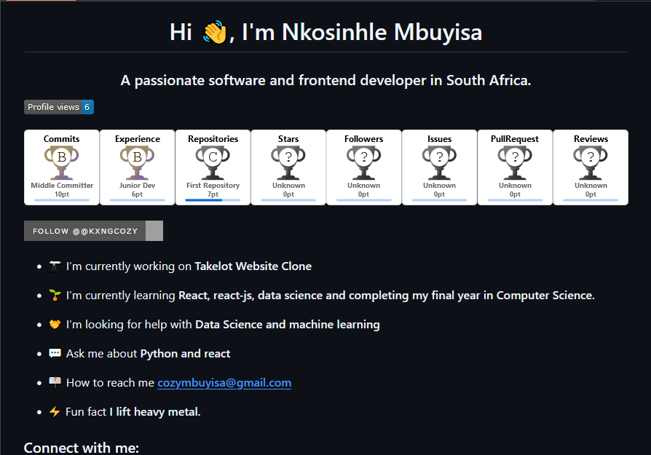Screen dimensions: 651x455
Task: Click the Follow @@KXNGCOZY badge
Action: tap(93, 231)
